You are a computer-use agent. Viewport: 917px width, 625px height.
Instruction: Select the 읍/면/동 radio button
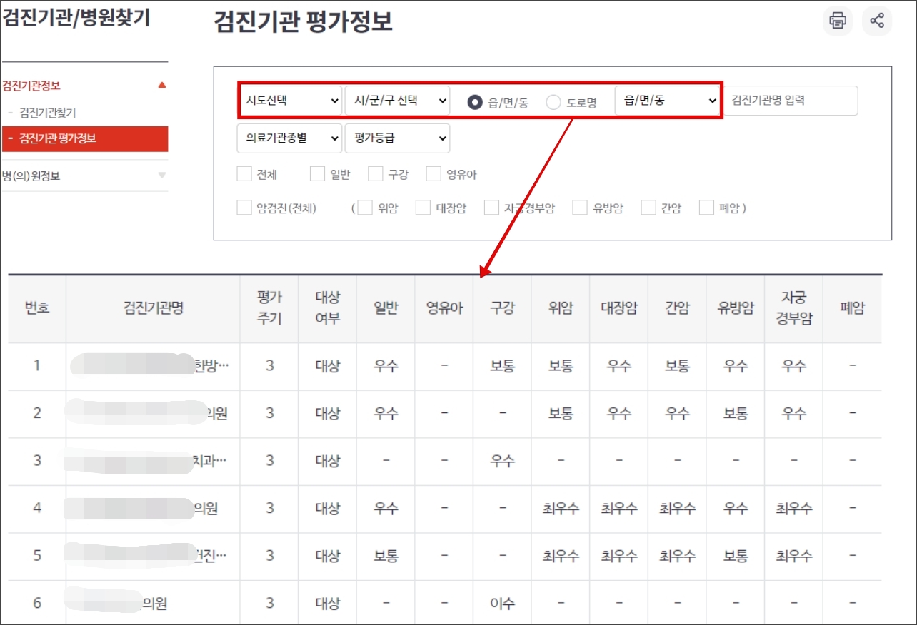coord(474,101)
